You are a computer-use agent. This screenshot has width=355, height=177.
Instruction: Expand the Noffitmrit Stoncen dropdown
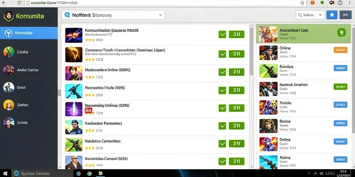[x=160, y=15]
